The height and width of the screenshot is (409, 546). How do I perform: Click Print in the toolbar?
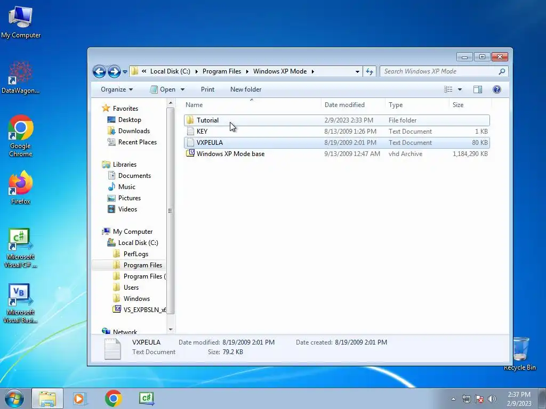(207, 89)
